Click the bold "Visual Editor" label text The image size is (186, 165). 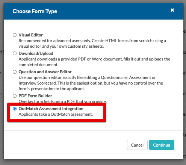[x=31, y=35]
